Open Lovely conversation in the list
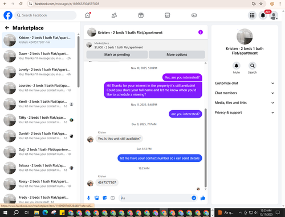The width and height of the screenshot is (285, 217). coord(38,72)
